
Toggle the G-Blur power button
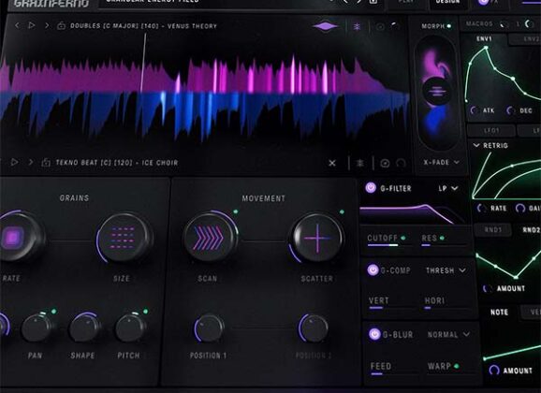pyautogui.click(x=374, y=334)
